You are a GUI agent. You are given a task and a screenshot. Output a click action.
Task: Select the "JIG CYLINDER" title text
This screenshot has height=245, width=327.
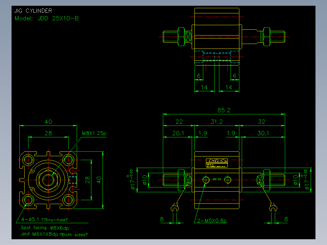(x=33, y=11)
